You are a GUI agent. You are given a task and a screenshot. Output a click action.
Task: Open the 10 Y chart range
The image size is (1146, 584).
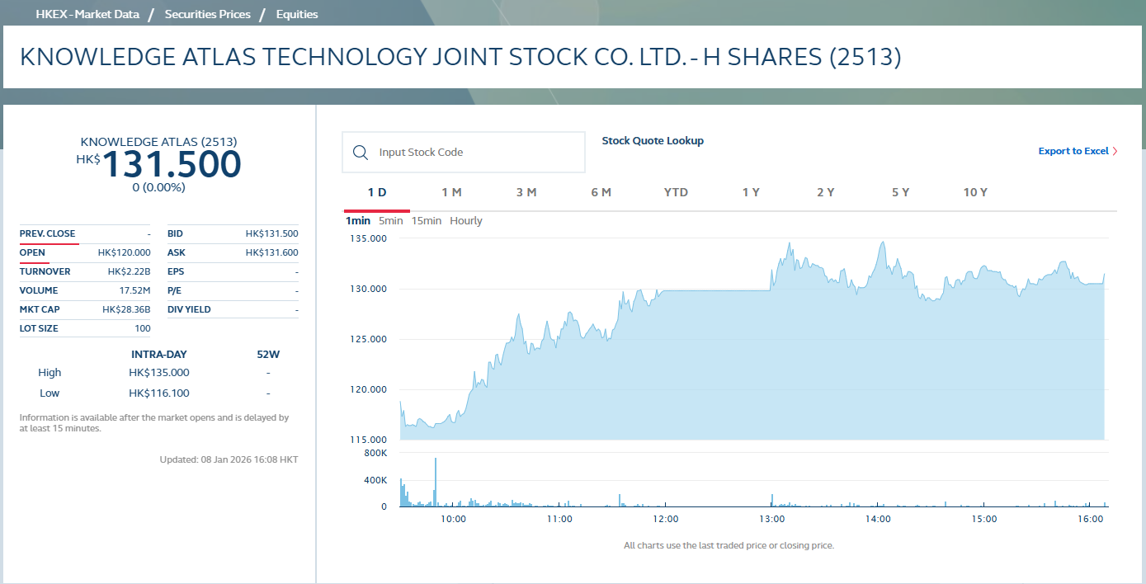pyautogui.click(x=975, y=192)
